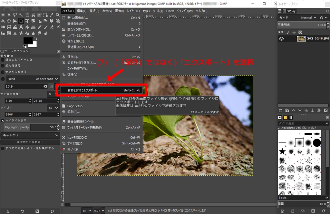Screen dimensions: 330x214
Task: Open the Fixed Aspect ratio dropdown
Action: click(x=33, y=79)
